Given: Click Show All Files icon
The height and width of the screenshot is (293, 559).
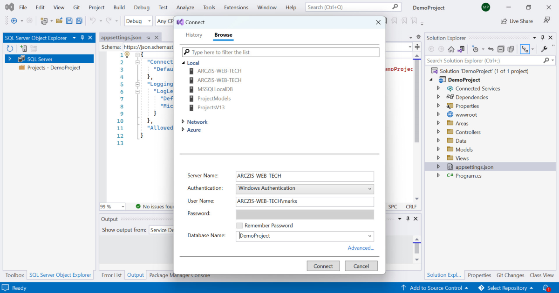Looking at the screenshot, I should point(511,49).
